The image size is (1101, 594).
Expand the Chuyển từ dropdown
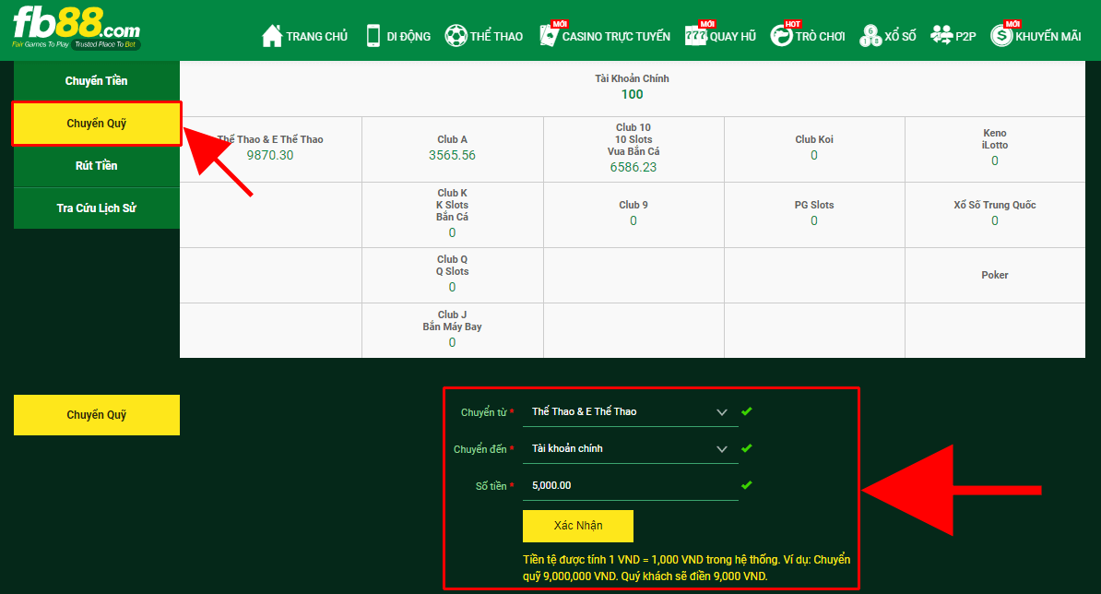coord(630,412)
